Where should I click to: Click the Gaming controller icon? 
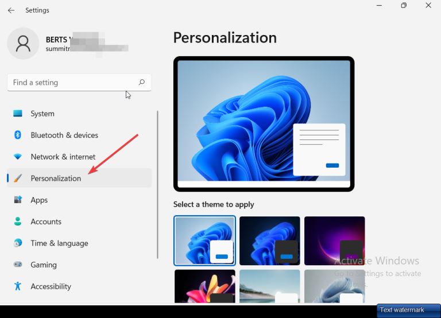click(x=18, y=265)
